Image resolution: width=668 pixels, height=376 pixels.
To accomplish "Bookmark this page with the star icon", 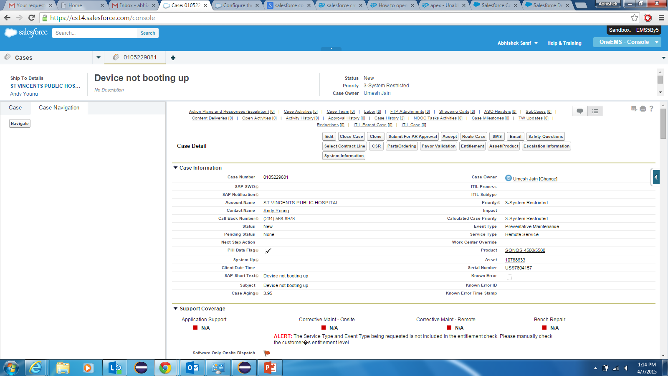I will pyautogui.click(x=635, y=18).
